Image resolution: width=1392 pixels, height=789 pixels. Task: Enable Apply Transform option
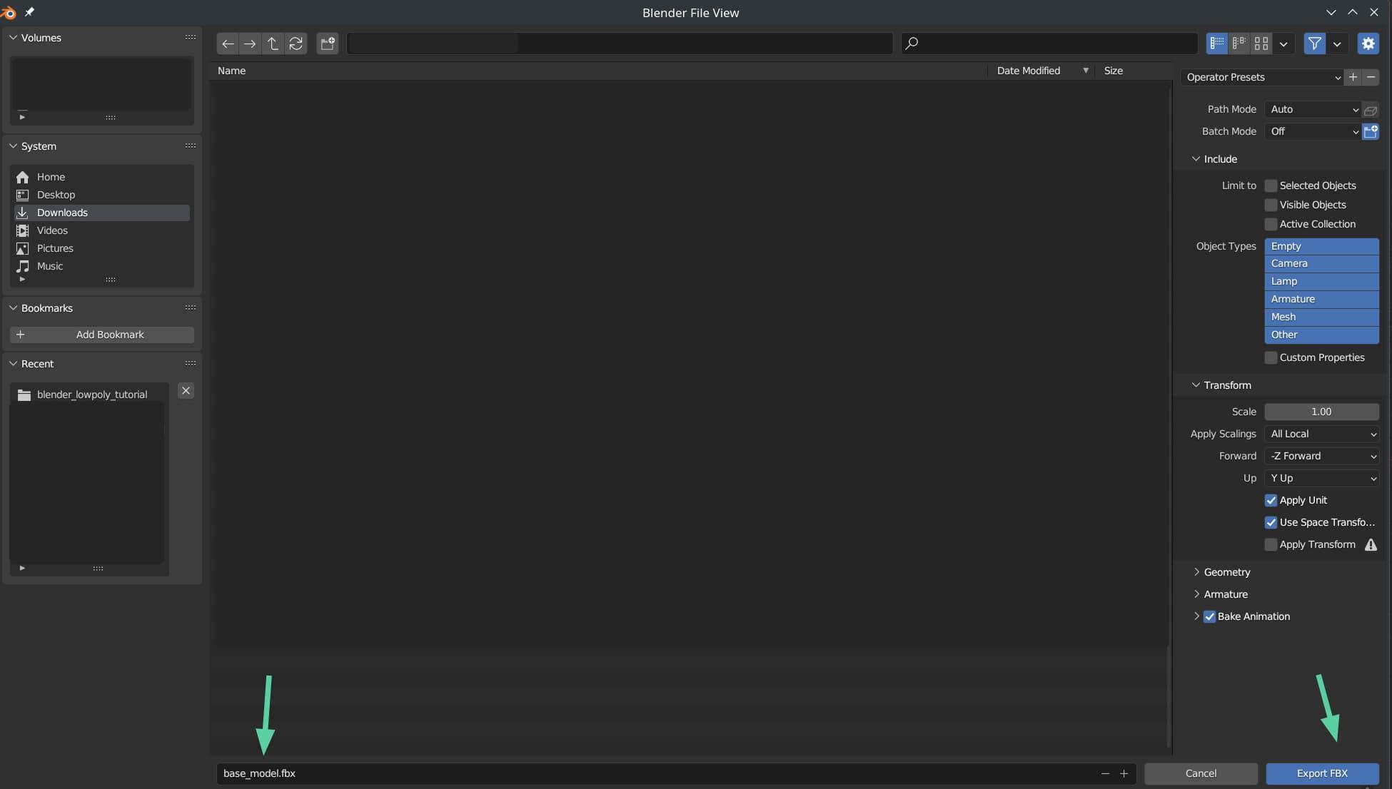pyautogui.click(x=1271, y=544)
